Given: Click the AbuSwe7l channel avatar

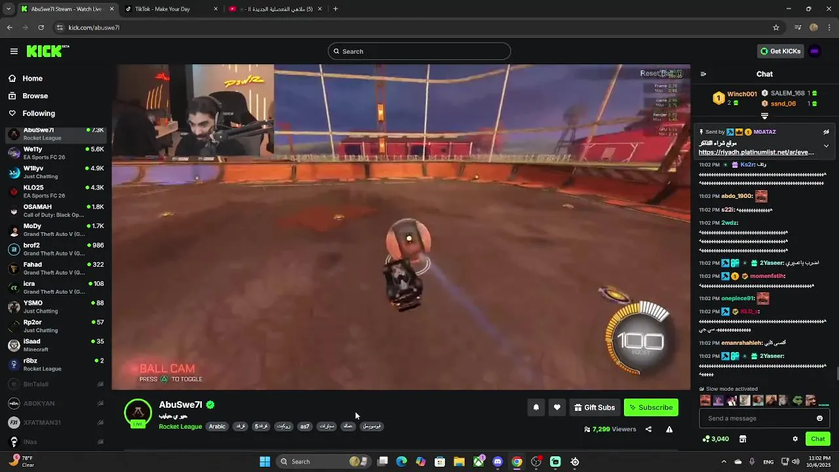Looking at the screenshot, I should pyautogui.click(x=138, y=412).
